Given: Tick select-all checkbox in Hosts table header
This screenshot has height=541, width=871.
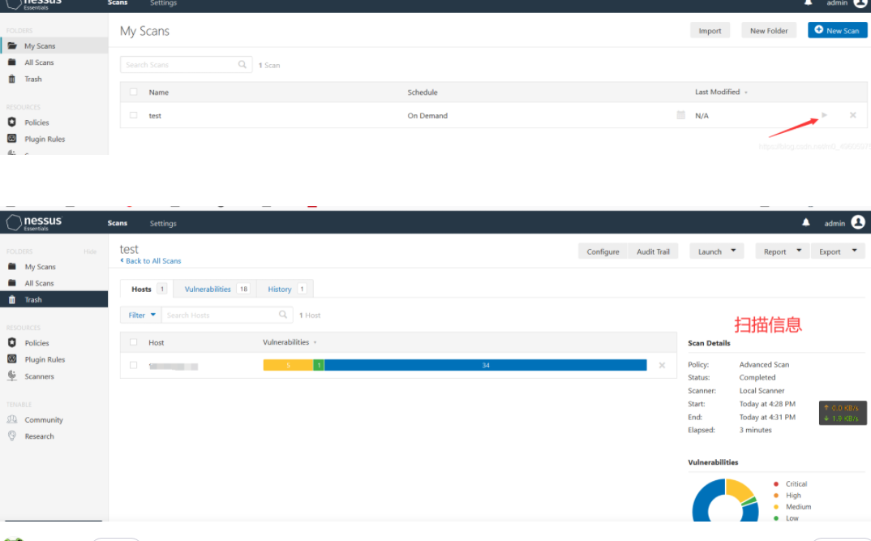Looking at the screenshot, I should (x=133, y=342).
